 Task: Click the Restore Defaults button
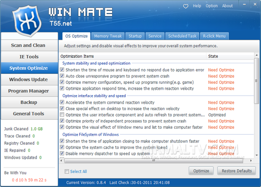pos(236,171)
